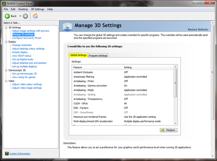
Task: Open the File menu
Action: click(x=6, y=9)
